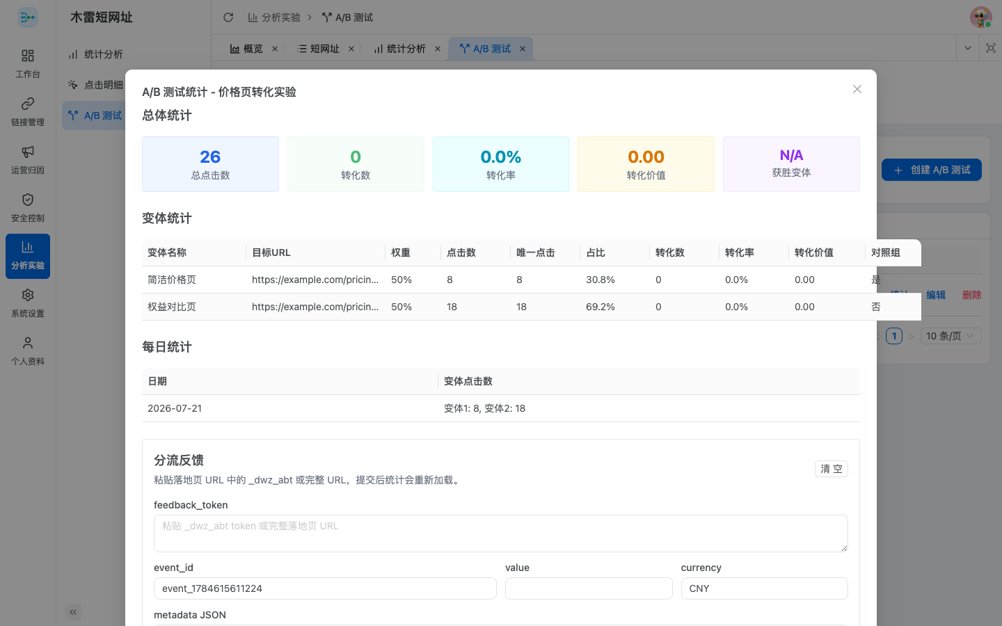The width and height of the screenshot is (1002, 626).
Task: Open the 链接管理 sidebar section
Action: click(28, 111)
